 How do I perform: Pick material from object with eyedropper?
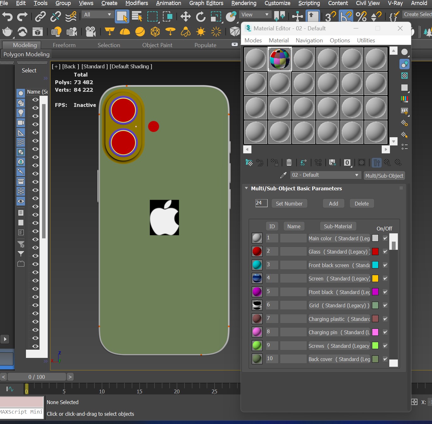click(283, 175)
